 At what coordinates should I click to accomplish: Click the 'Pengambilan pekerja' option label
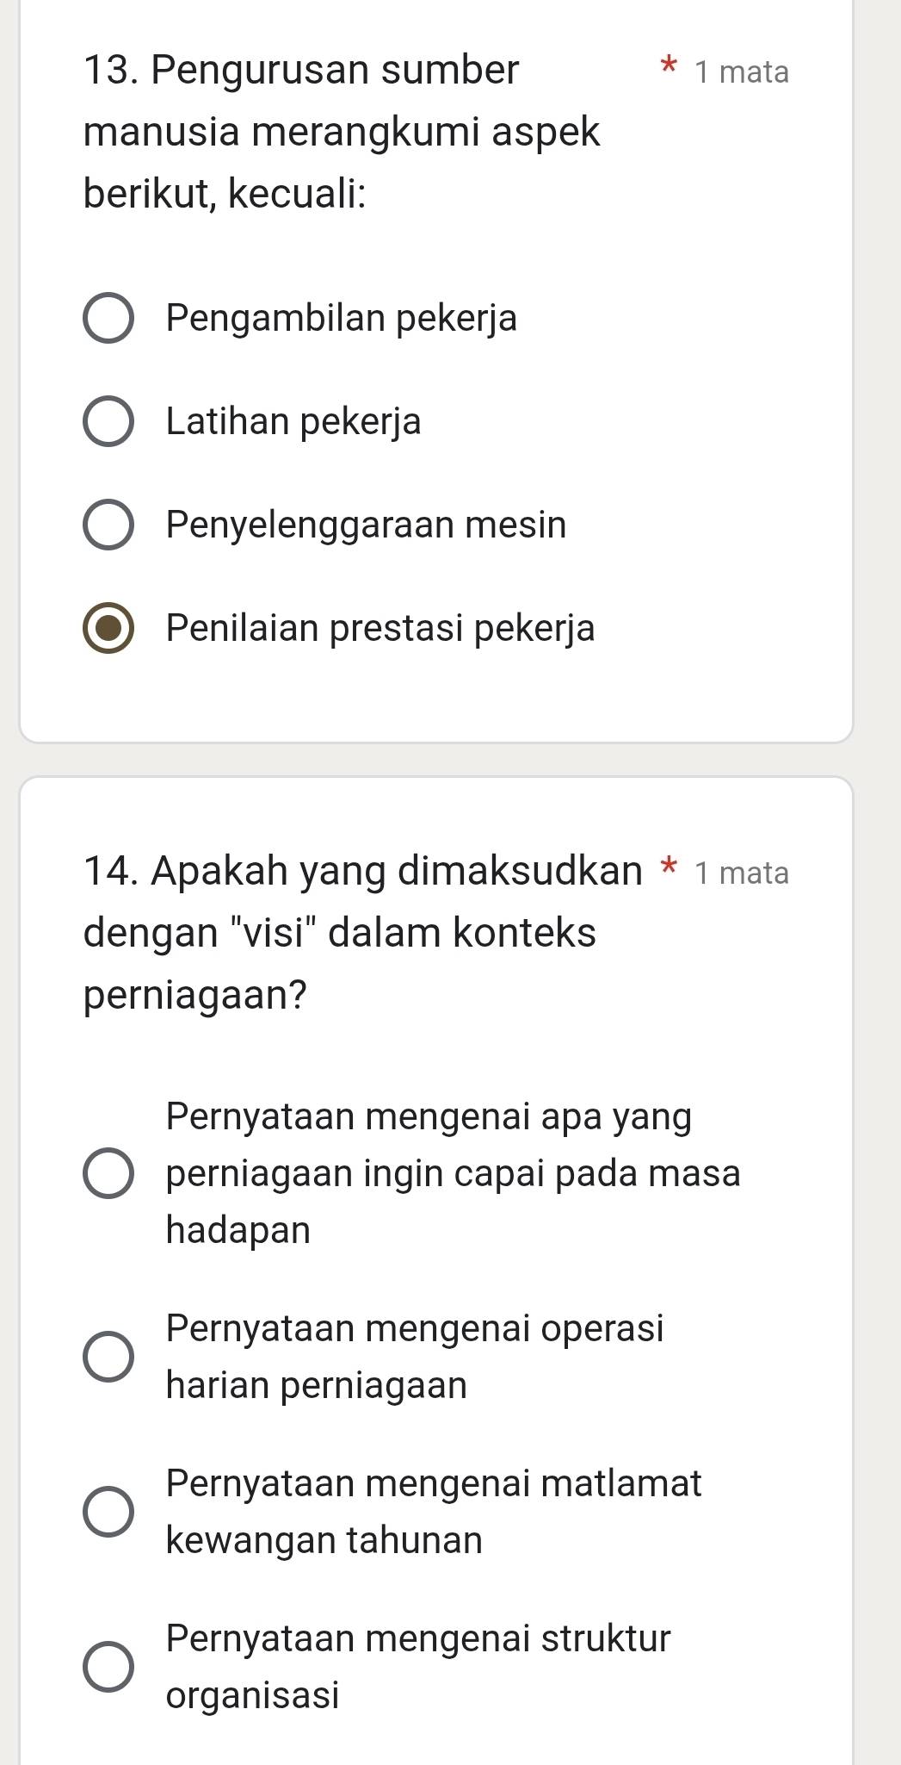click(x=342, y=319)
